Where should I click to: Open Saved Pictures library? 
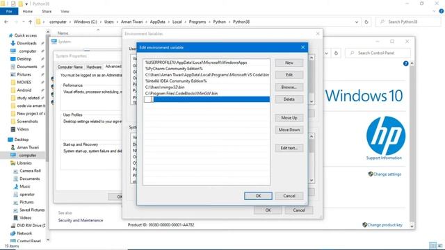pos(32,210)
